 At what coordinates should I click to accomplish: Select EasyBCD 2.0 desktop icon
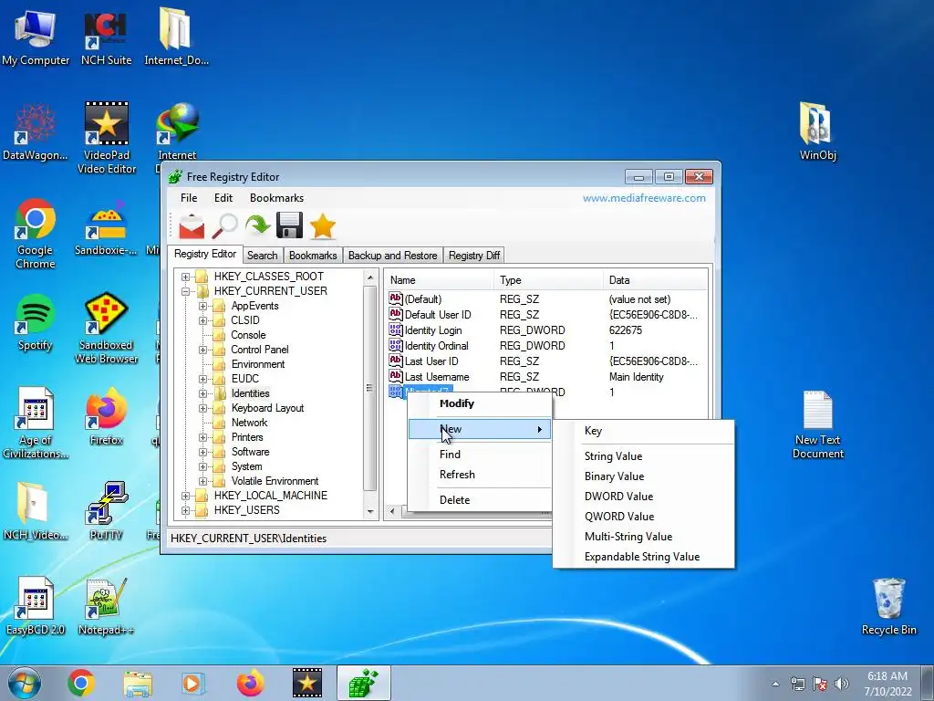pyautogui.click(x=36, y=606)
